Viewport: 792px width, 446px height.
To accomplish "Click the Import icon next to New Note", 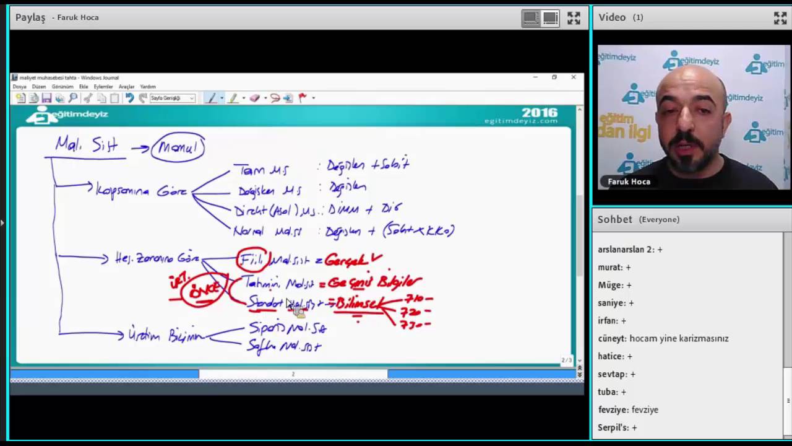I will coord(34,98).
